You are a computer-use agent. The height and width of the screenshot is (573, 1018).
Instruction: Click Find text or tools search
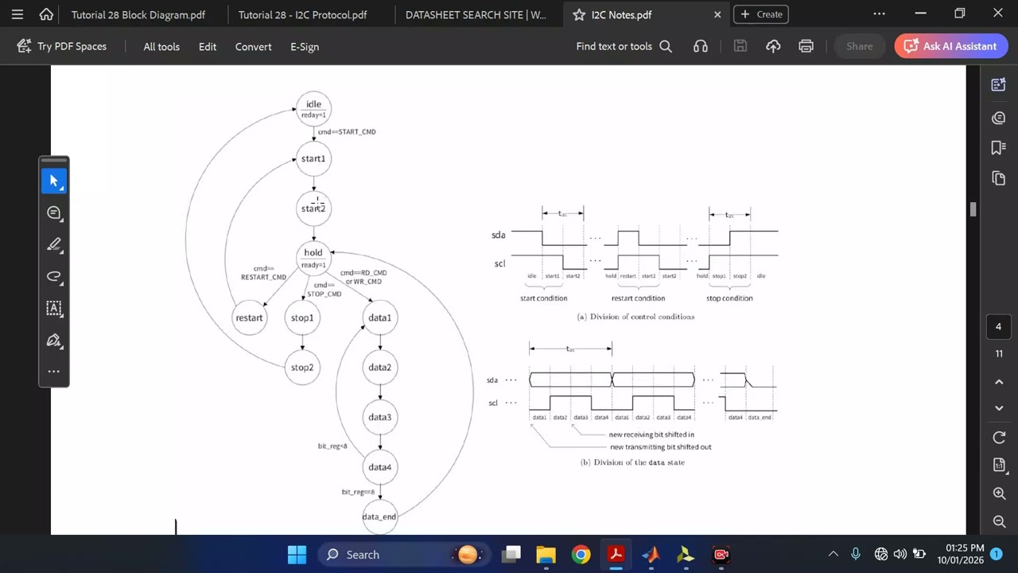pos(624,46)
